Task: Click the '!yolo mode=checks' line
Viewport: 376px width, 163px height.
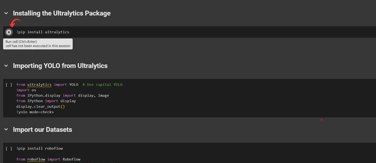Action: pos(35,112)
